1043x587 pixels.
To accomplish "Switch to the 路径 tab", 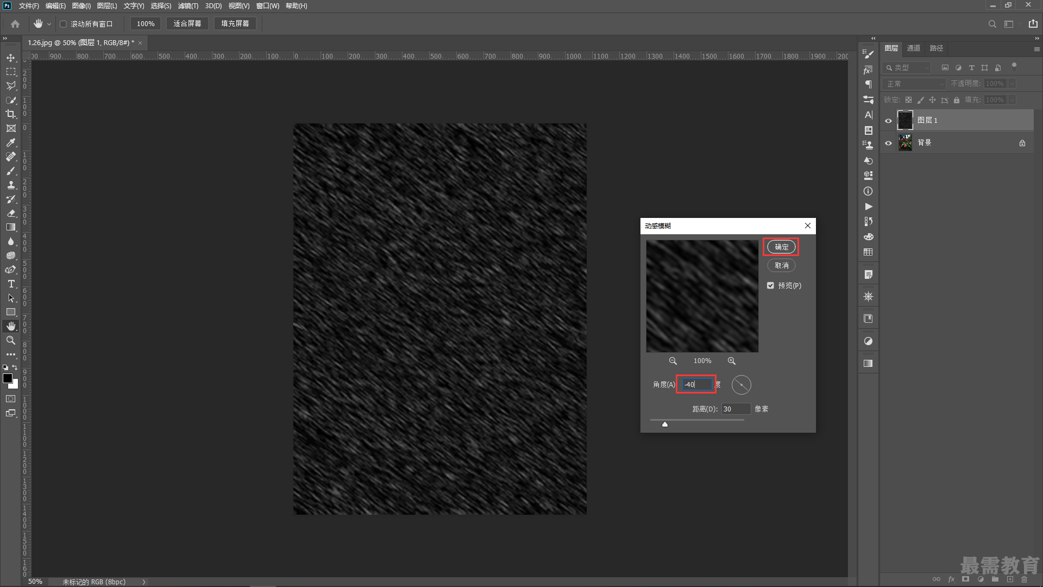I will [937, 48].
